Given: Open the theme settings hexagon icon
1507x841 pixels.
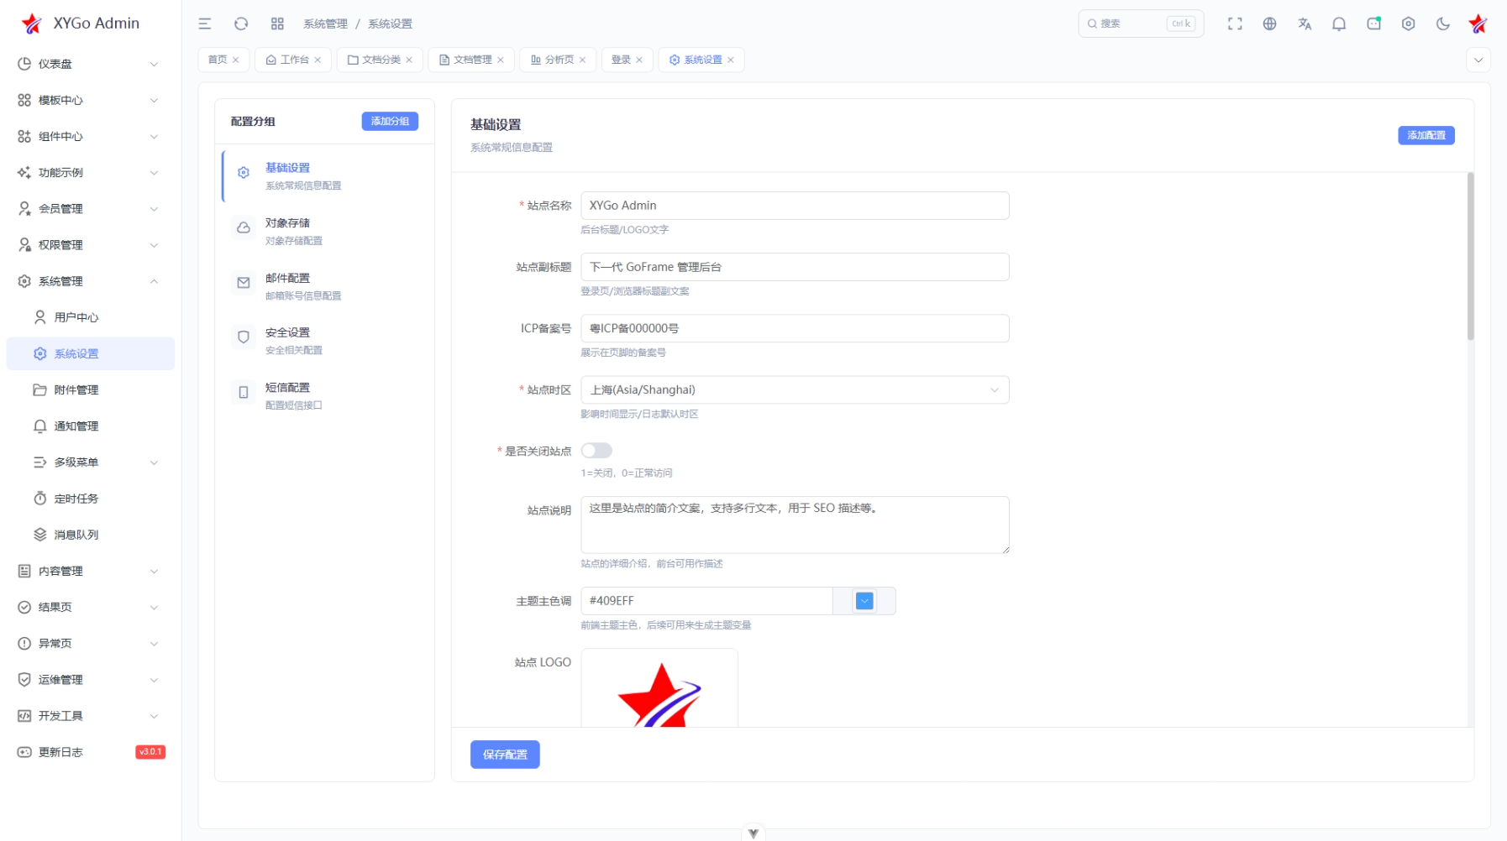Looking at the screenshot, I should (1409, 24).
